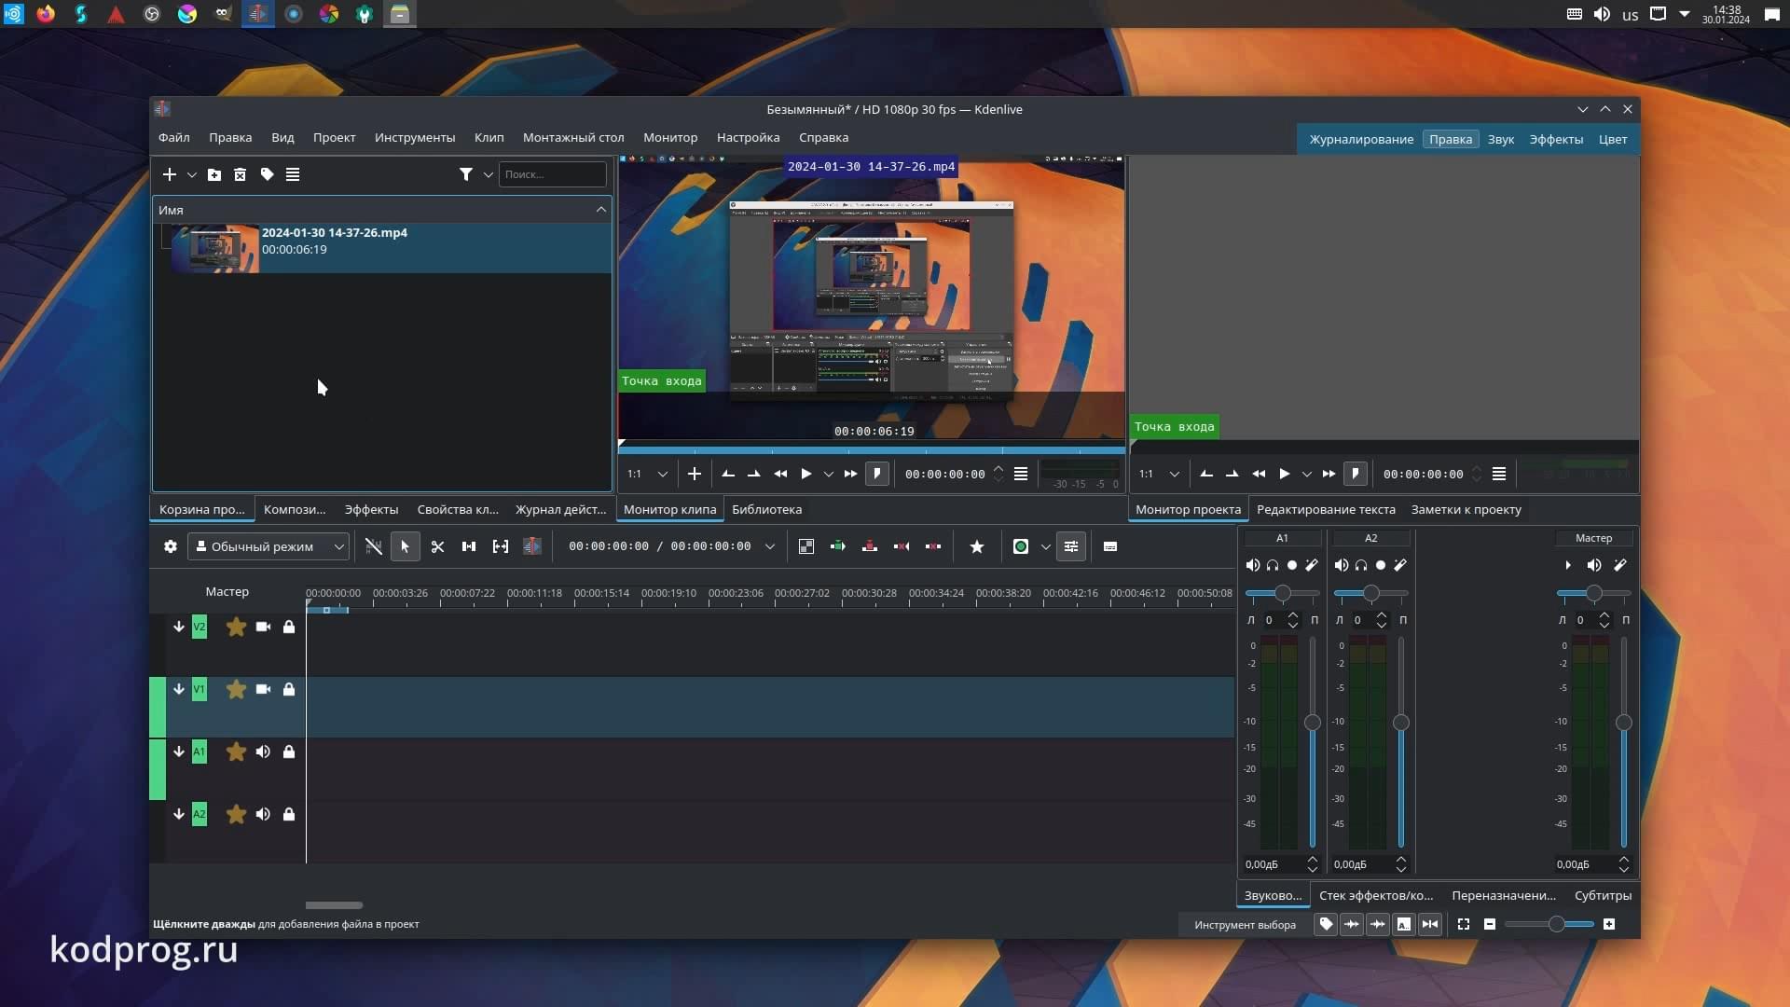Mute audio track A2 in timeline header
This screenshot has width=1790, height=1007.
click(263, 815)
